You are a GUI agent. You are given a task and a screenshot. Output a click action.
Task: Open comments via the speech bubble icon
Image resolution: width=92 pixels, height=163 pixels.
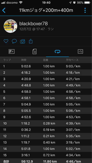click(14, 41)
